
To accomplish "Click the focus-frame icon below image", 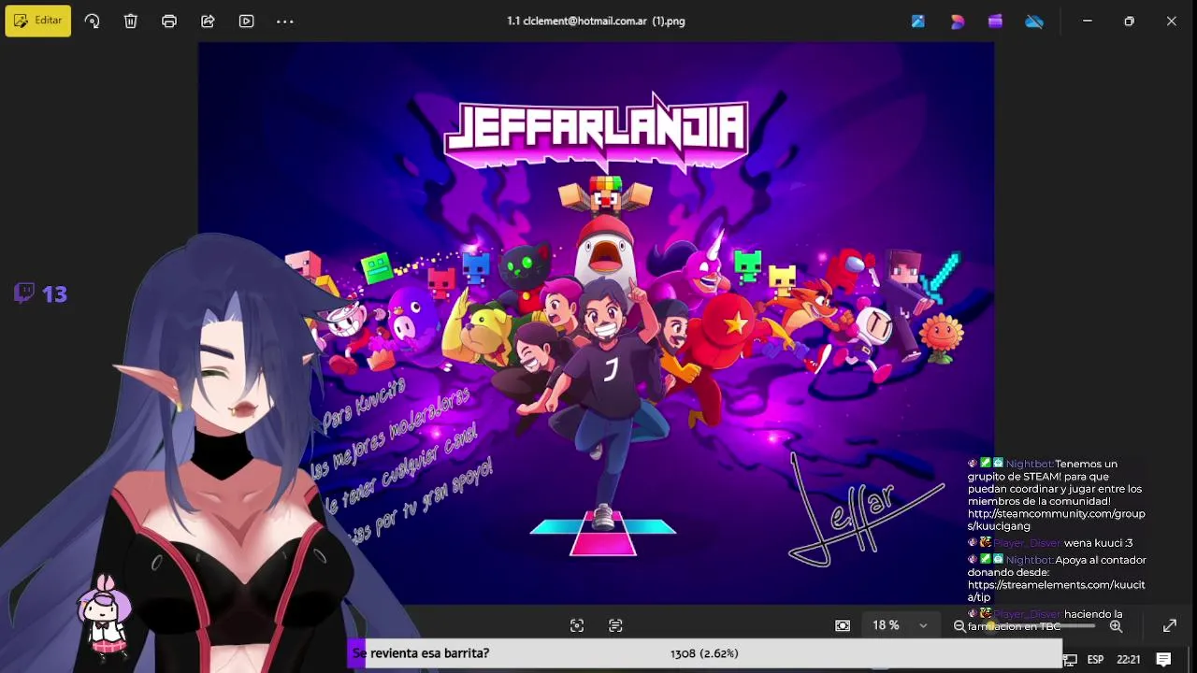I will [577, 625].
